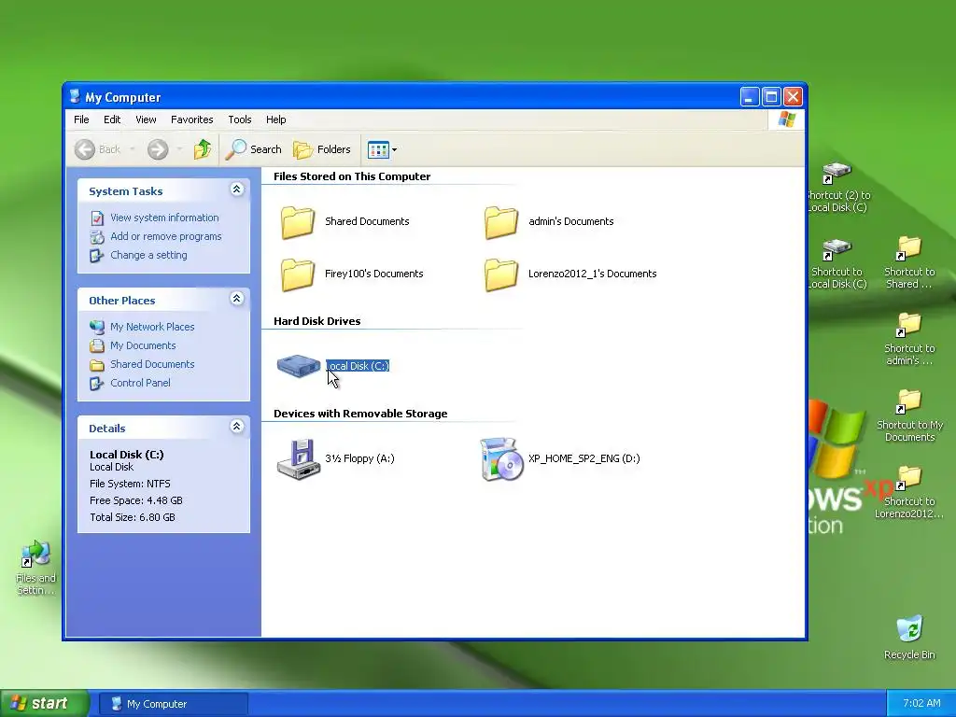Select the XP_HOME_SP2_ENG (D:) disc icon

[501, 458]
